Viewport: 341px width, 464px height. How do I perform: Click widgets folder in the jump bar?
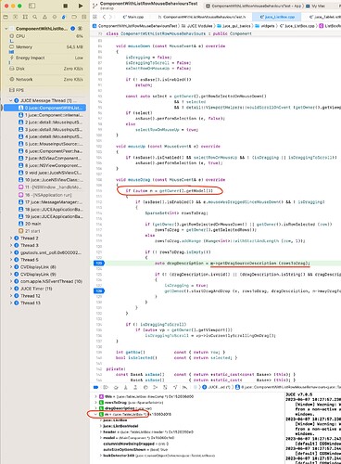(x=265, y=26)
